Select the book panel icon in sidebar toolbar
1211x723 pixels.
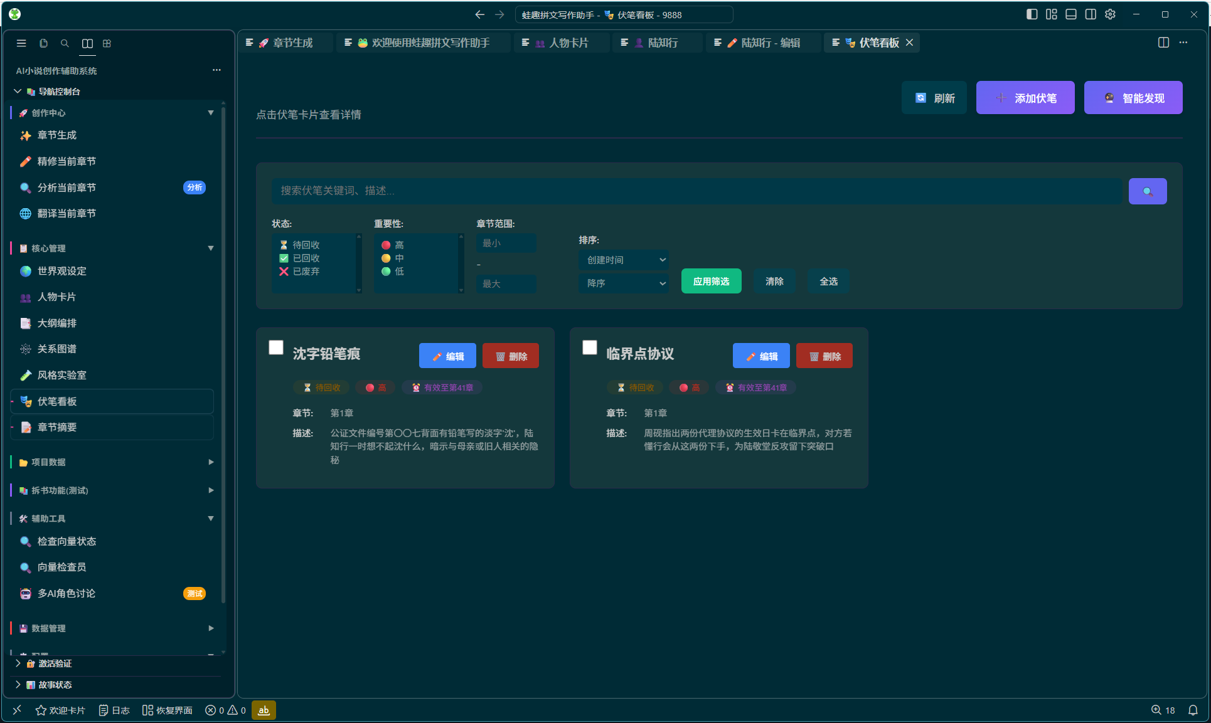coord(87,43)
